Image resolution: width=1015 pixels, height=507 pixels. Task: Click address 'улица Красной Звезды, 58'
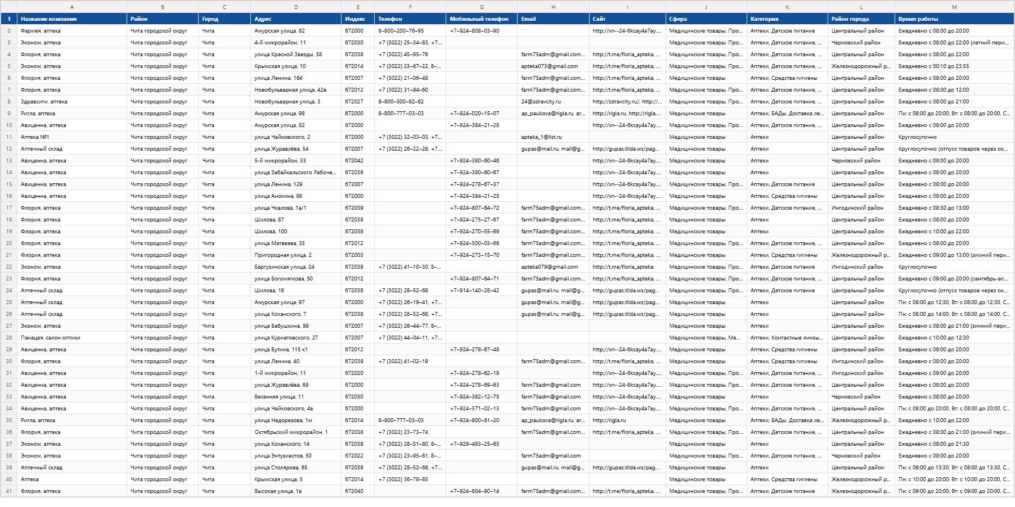click(296, 55)
